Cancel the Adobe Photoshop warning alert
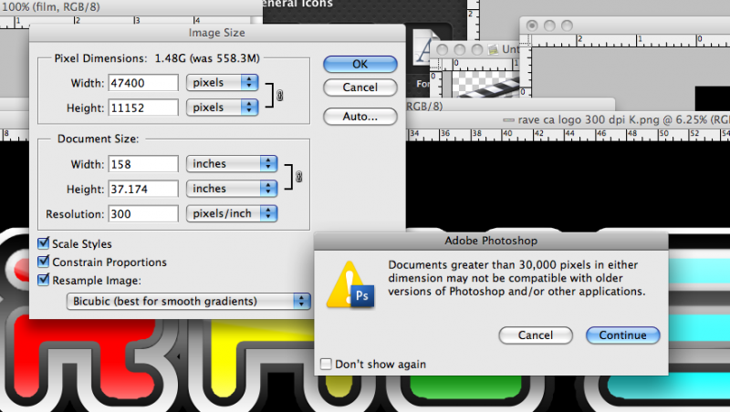The image size is (730, 412). click(x=536, y=335)
